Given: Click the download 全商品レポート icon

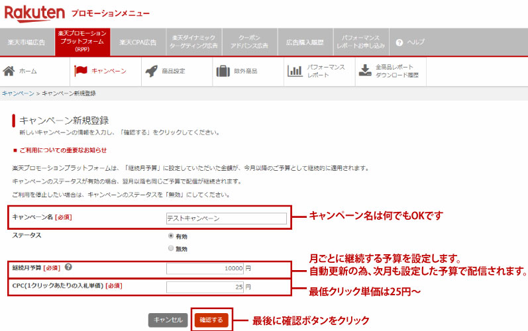Looking at the screenshot, I should coord(365,70).
